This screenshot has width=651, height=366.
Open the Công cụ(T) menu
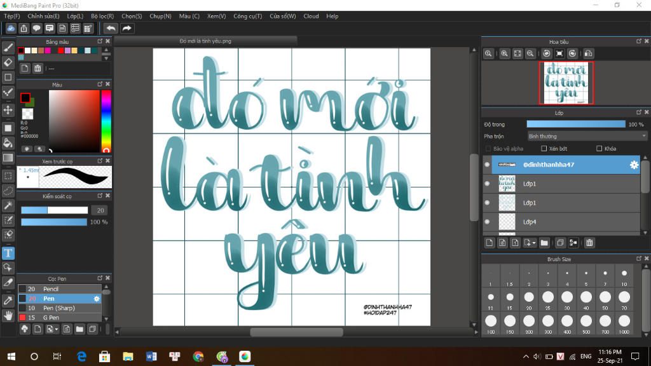tap(247, 16)
